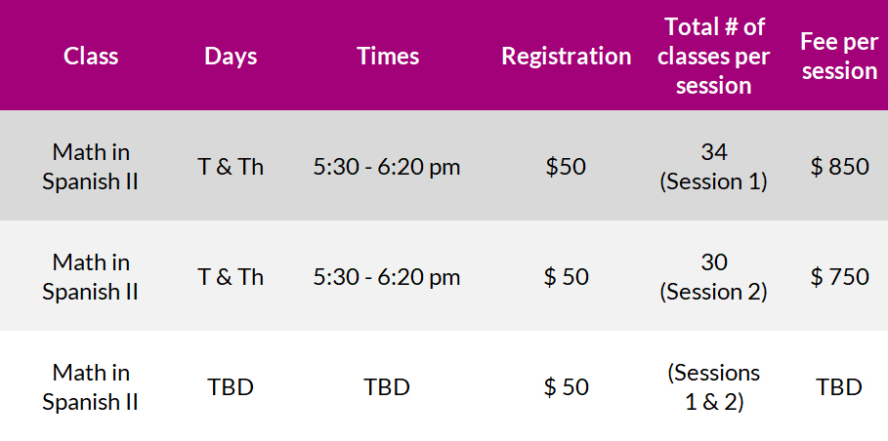Select the Registration column header
Screen dimensions: 888x441
click(567, 56)
